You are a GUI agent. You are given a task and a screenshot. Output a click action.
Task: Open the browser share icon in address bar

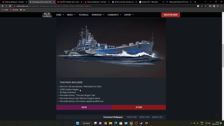point(202,6)
